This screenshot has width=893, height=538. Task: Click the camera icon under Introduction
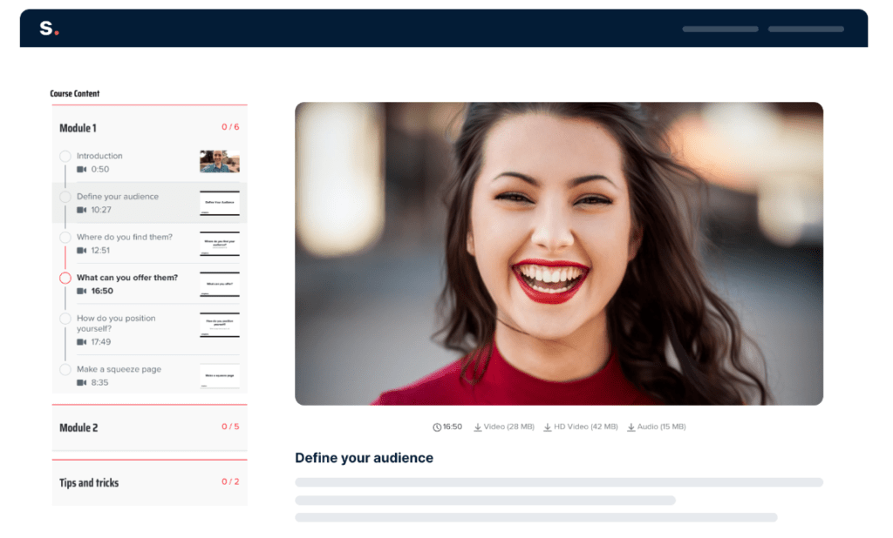coord(81,170)
